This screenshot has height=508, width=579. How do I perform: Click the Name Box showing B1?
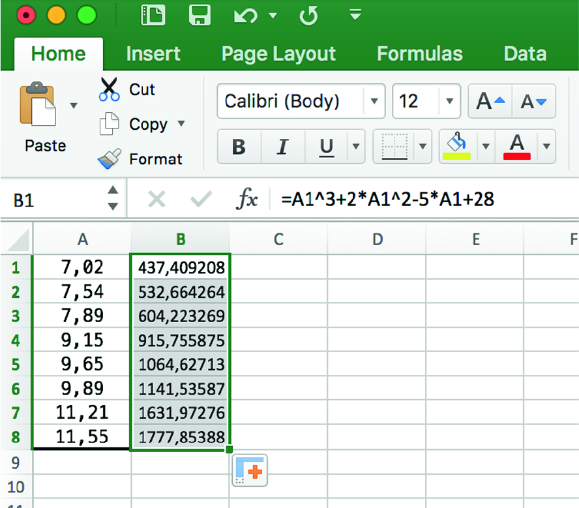click(53, 200)
